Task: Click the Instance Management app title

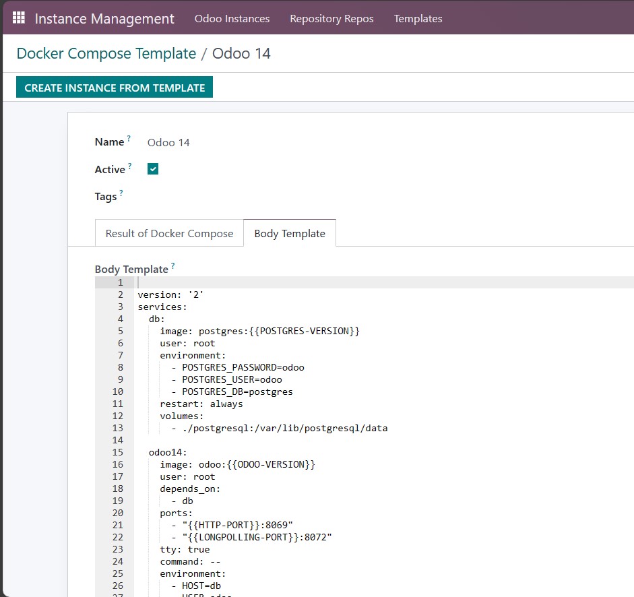Action: 104,19
